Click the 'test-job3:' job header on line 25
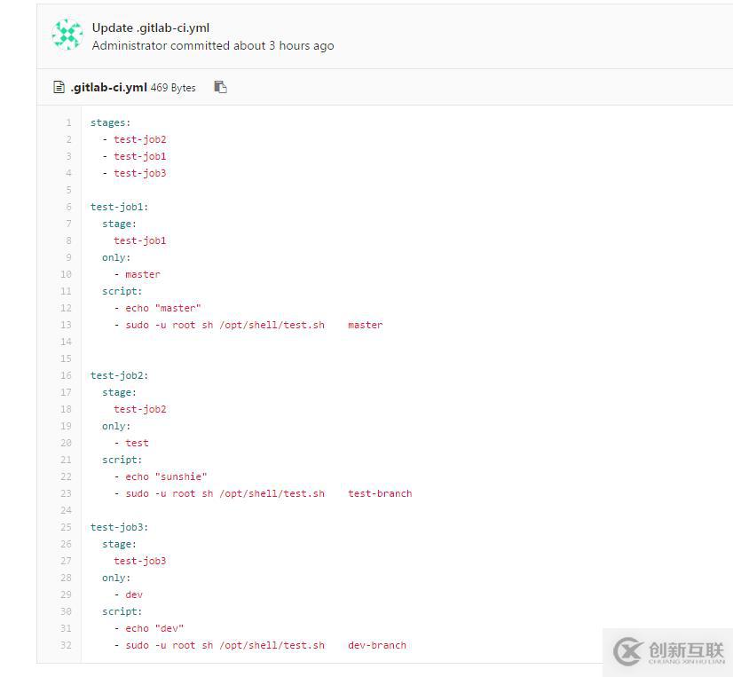 [x=119, y=527]
